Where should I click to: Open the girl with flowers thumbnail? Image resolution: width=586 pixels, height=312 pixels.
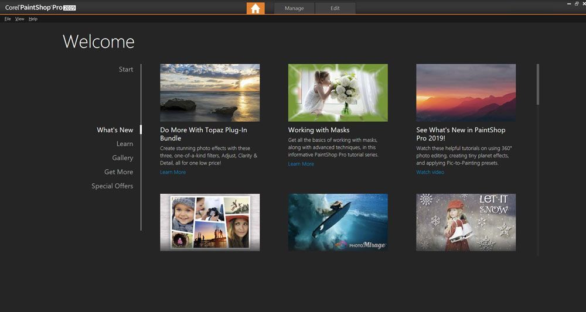pyautogui.click(x=338, y=92)
